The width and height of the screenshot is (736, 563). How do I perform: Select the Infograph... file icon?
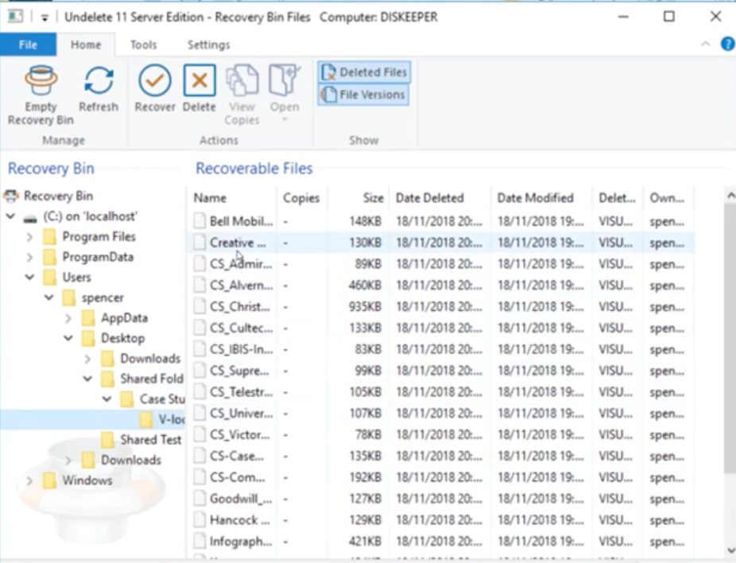[200, 541]
